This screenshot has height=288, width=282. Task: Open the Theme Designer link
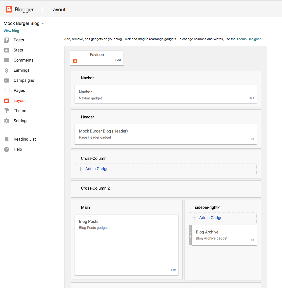[248, 39]
